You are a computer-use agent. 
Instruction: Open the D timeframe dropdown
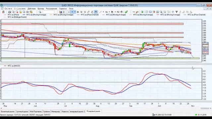point(66,12)
